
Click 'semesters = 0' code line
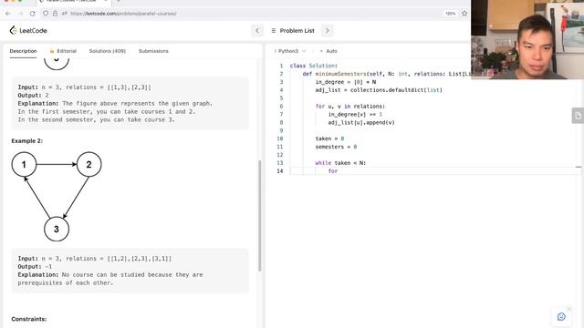click(336, 147)
